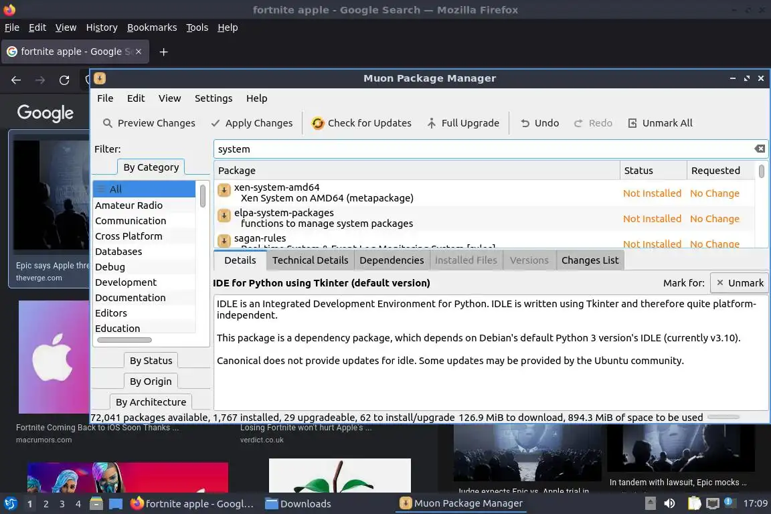Click Apply Changes in the toolbar
The width and height of the screenshot is (771, 514).
tap(251, 123)
